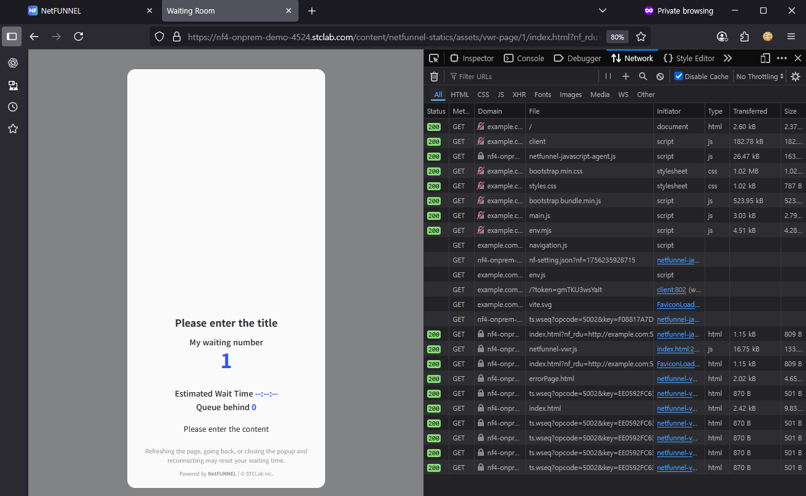This screenshot has width=806, height=496.
Task: Bookmark this page with the star
Action: click(641, 36)
